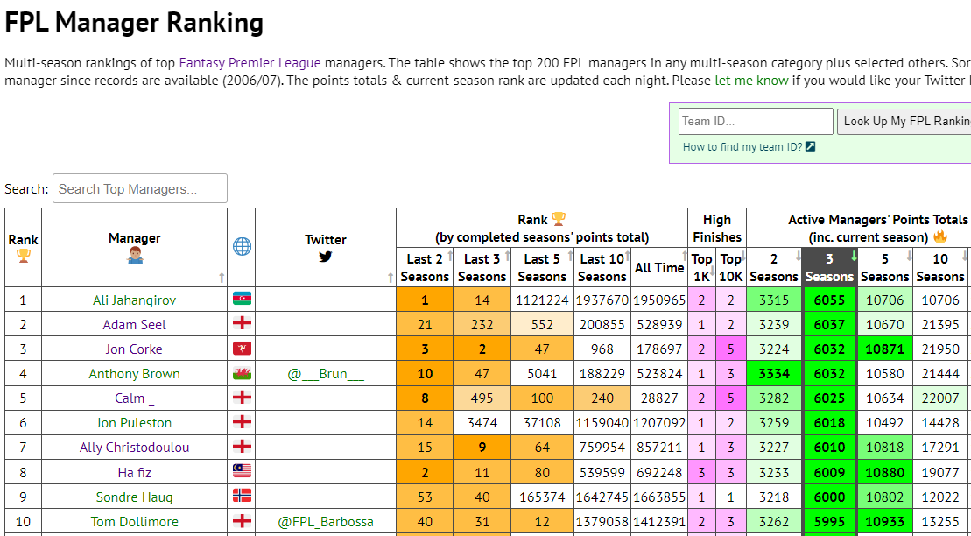Click the Search Top Managers search box
The image size is (971, 536).
pos(140,188)
